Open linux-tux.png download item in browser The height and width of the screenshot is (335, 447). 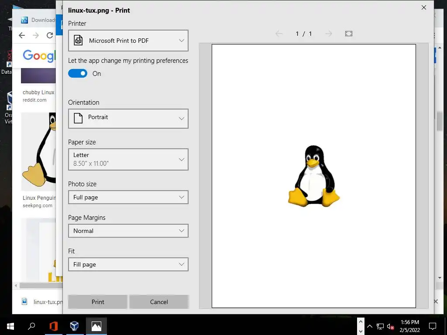tap(42, 302)
